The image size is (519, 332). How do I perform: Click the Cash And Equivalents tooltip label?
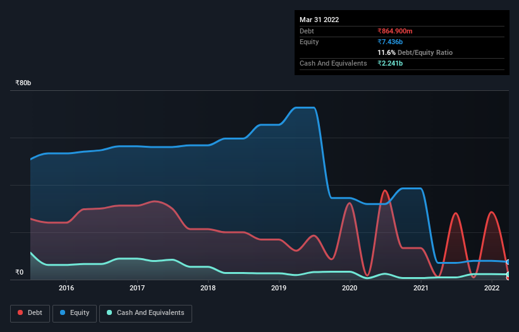pyautogui.click(x=333, y=63)
